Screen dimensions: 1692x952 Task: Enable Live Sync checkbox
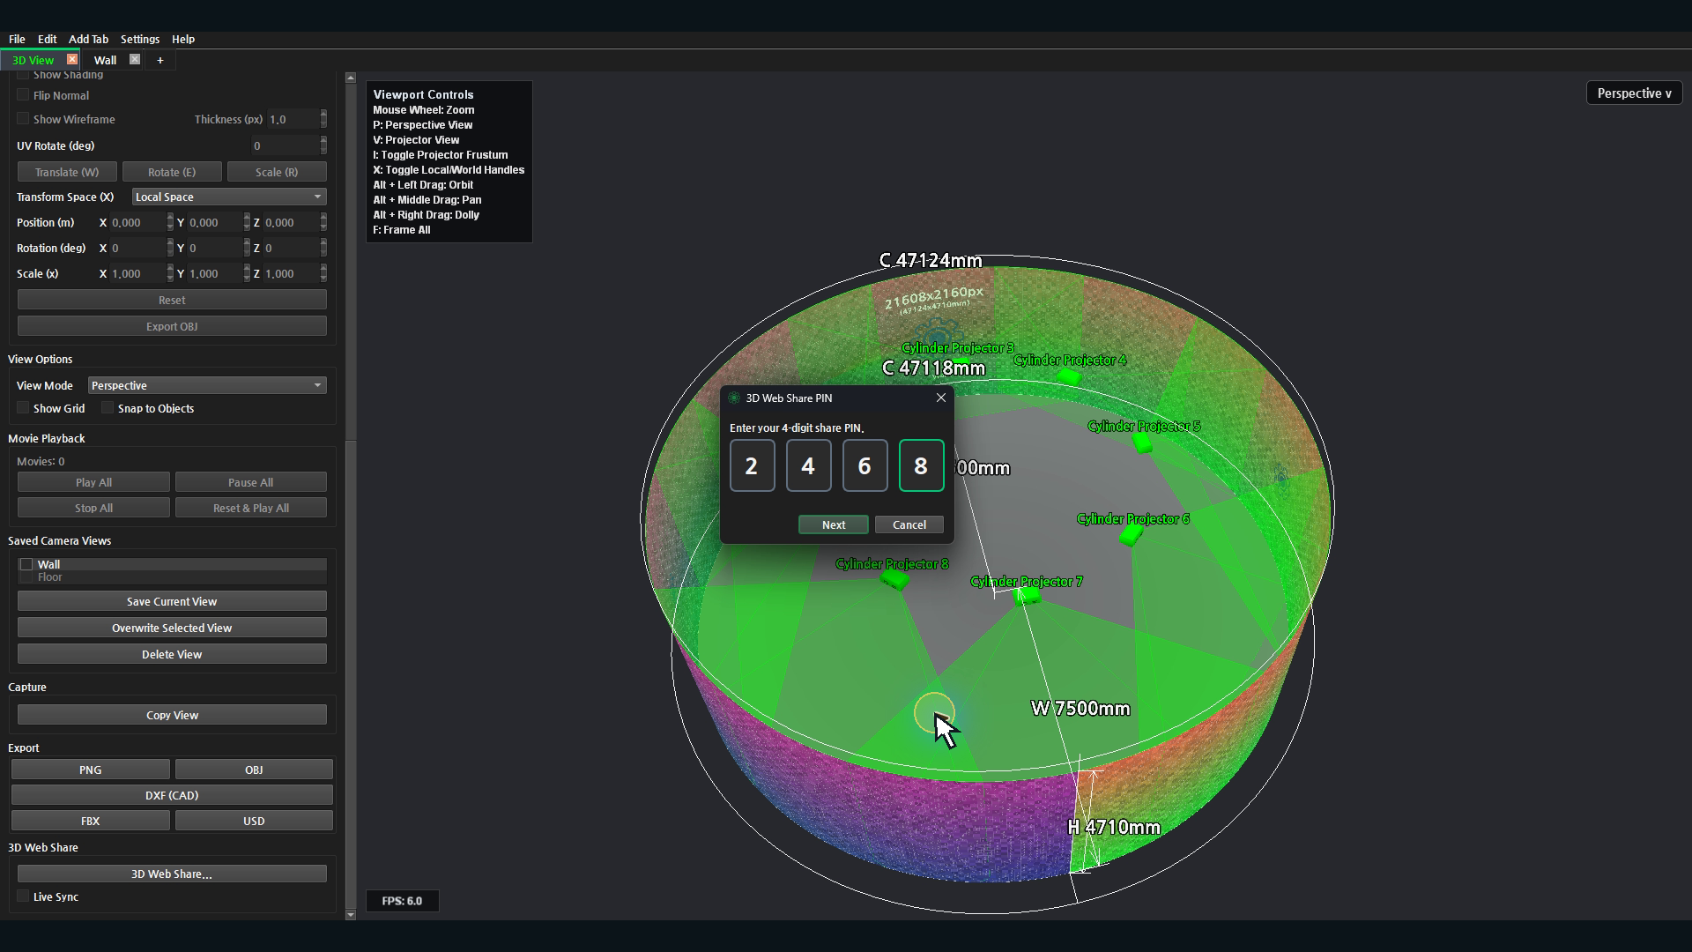tap(24, 896)
